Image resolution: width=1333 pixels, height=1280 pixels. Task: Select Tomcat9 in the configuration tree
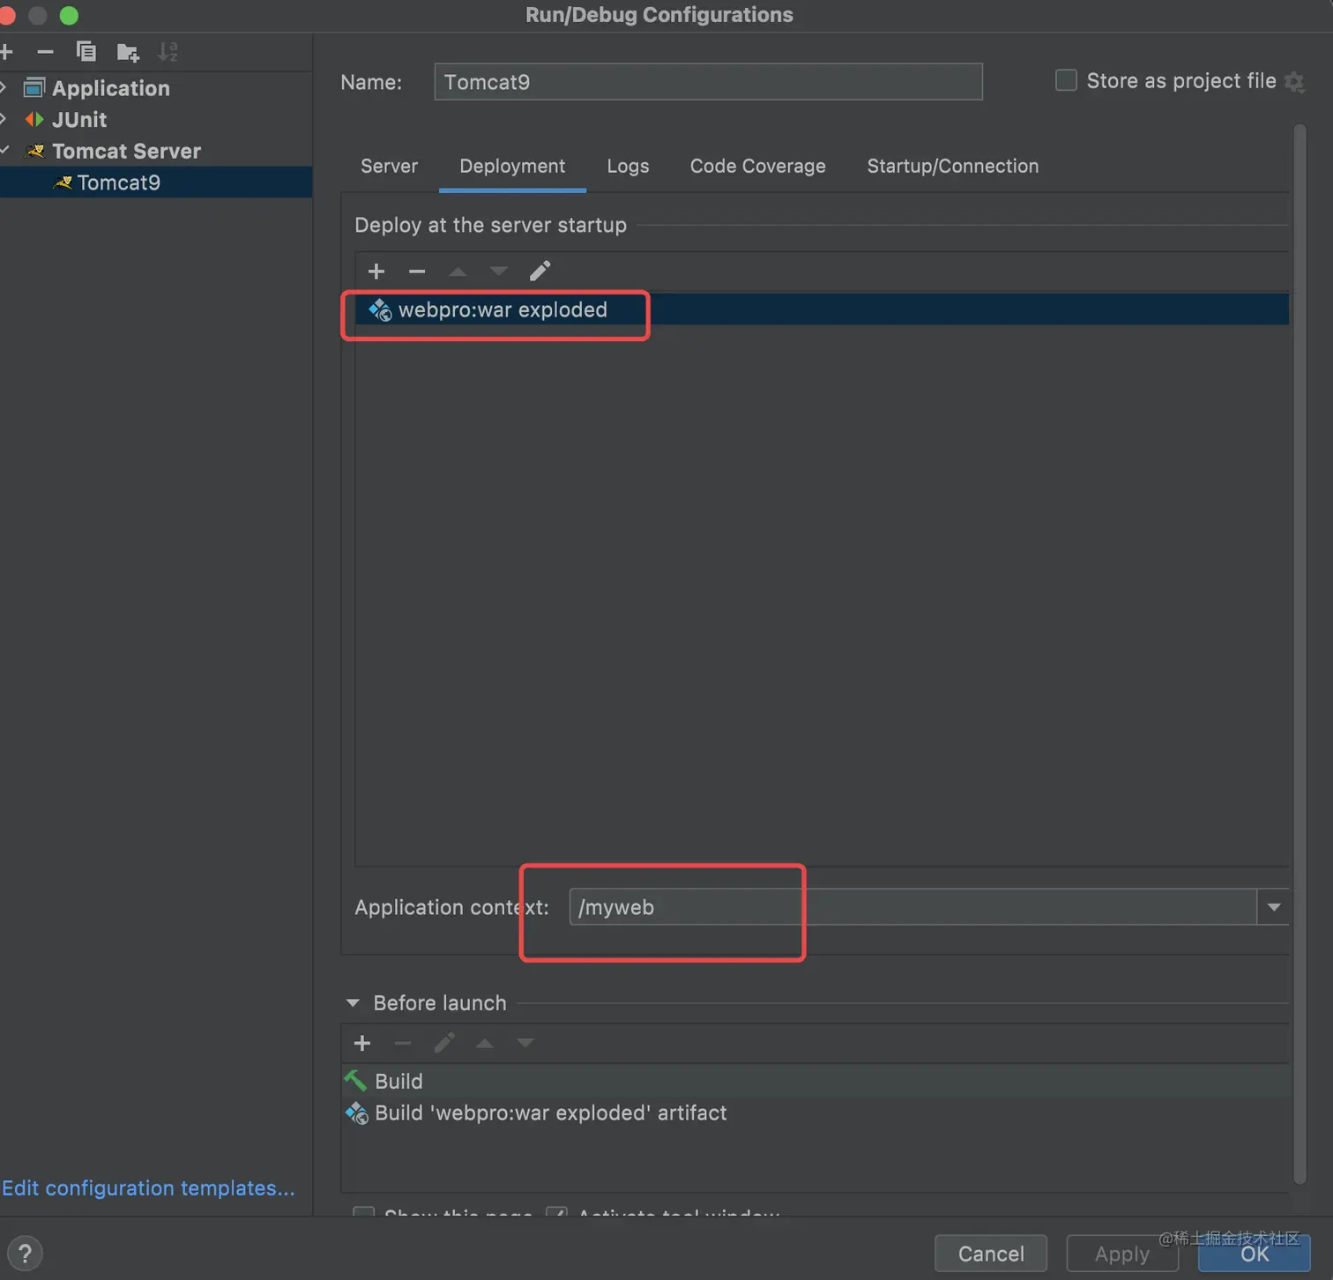click(156, 182)
